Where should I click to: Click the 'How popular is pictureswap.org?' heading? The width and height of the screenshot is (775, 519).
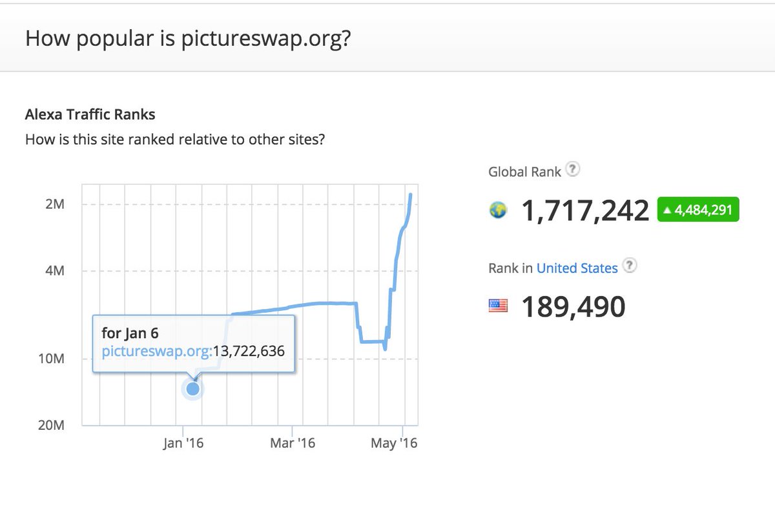(188, 38)
